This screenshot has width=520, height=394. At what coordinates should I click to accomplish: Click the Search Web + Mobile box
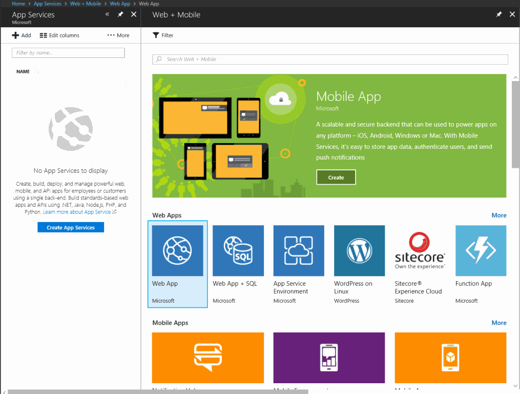pyautogui.click(x=330, y=59)
